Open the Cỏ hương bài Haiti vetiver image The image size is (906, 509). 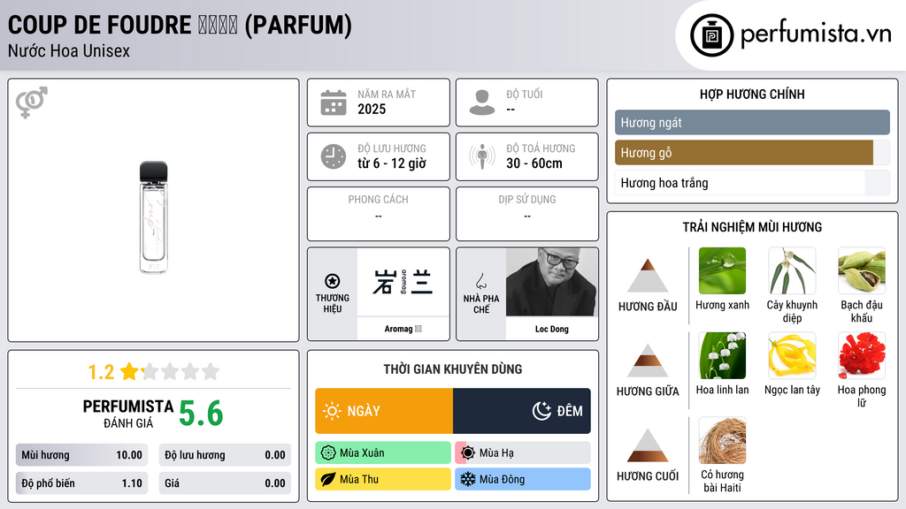click(x=722, y=440)
